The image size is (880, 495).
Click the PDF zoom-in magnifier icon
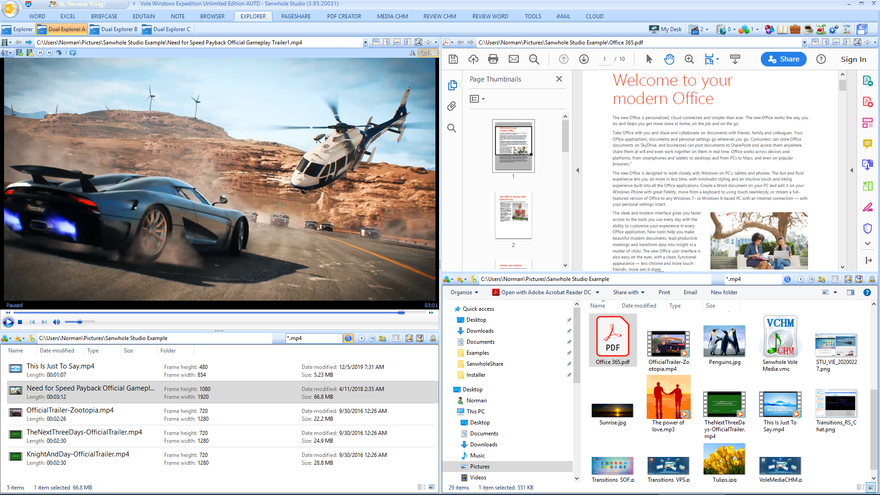689,59
